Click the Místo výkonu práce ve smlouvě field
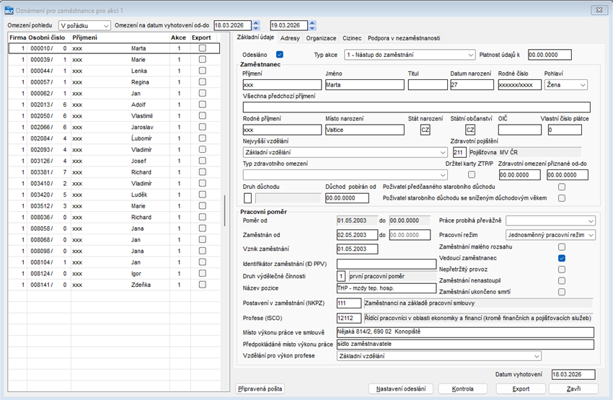 (x=465, y=332)
